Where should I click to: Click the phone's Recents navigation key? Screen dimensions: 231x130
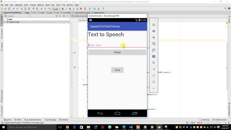coord(135,113)
